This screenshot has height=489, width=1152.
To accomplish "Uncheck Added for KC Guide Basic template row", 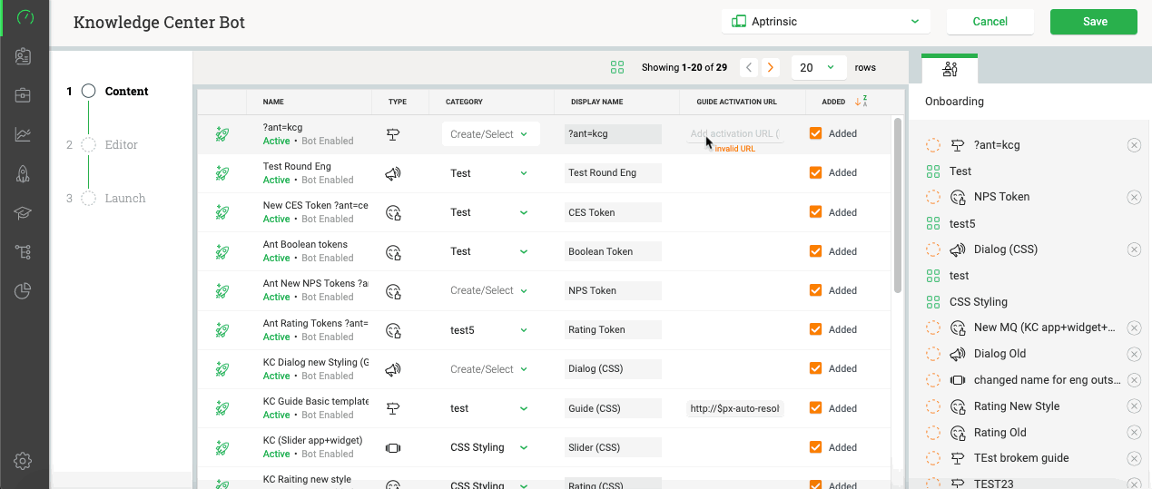I will (815, 407).
